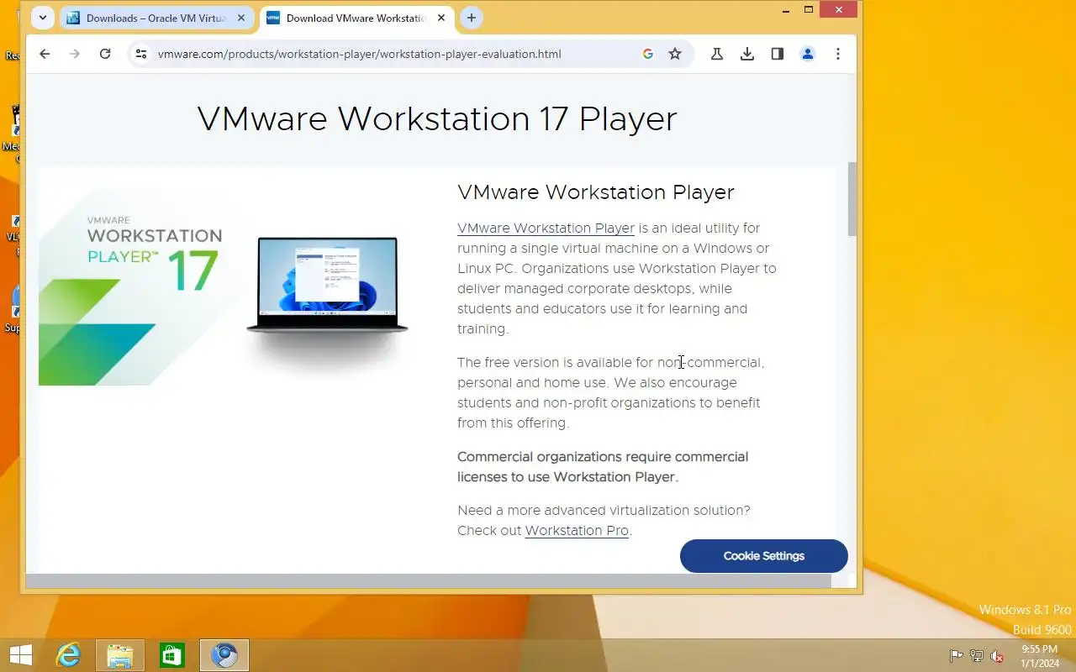Minimize the browser window
The width and height of the screenshot is (1076, 672).
[786, 10]
